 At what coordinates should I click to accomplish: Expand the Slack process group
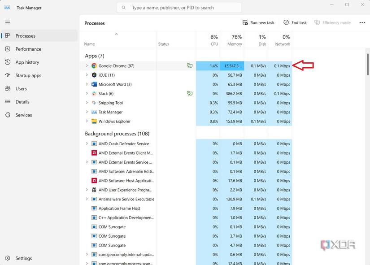87,93
